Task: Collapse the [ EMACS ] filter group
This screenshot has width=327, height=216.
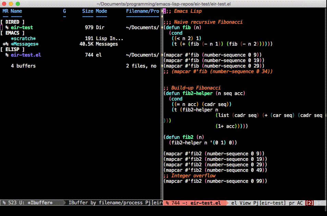Action: click(x=12, y=33)
